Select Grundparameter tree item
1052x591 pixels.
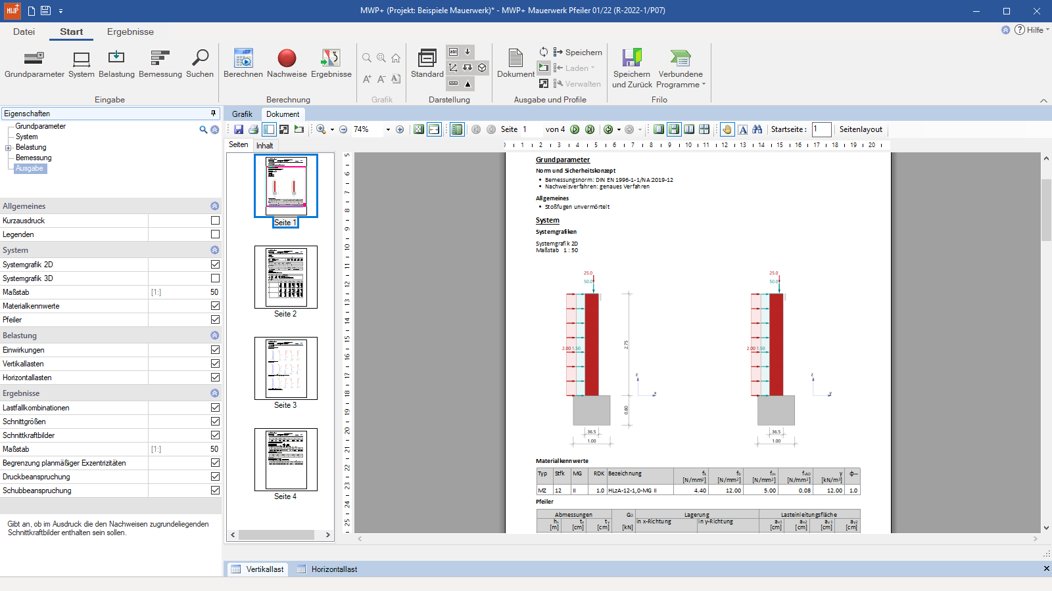(41, 126)
